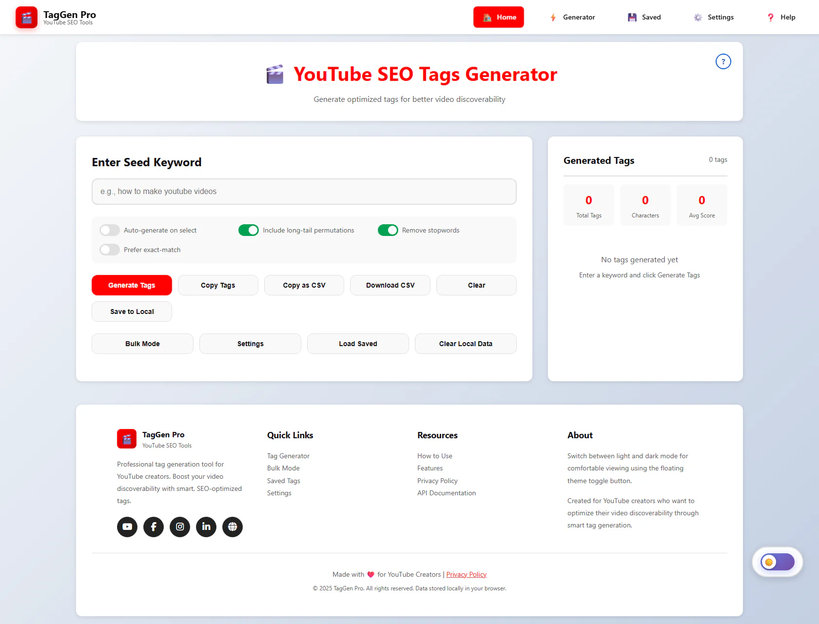Click the LinkedIn social icon
Screen dimensions: 819x624
(206, 527)
